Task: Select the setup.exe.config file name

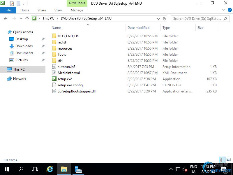Action: 70,85
